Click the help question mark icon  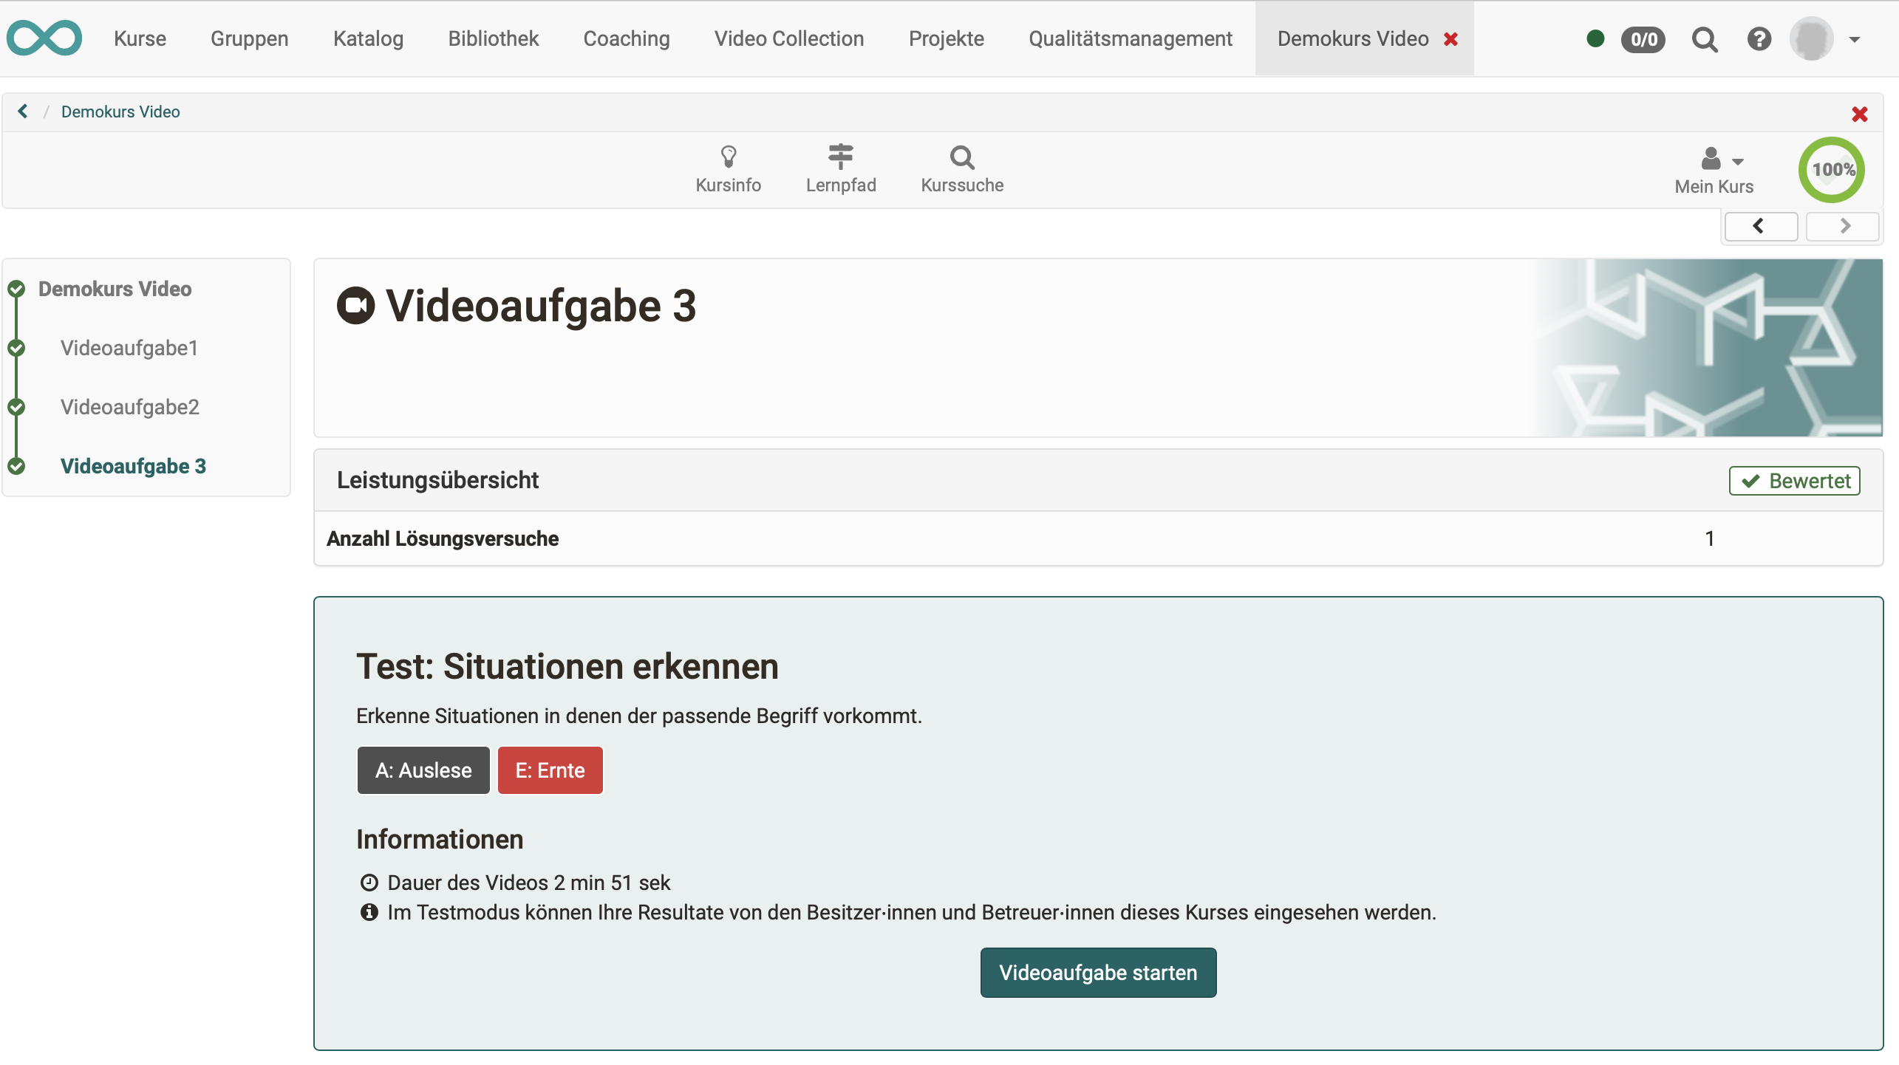coord(1759,38)
